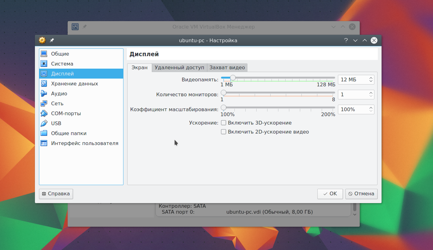Viewport: 433px width, 250px height.
Task: Switch to the Удаленный доступ tab
Action: coord(179,67)
